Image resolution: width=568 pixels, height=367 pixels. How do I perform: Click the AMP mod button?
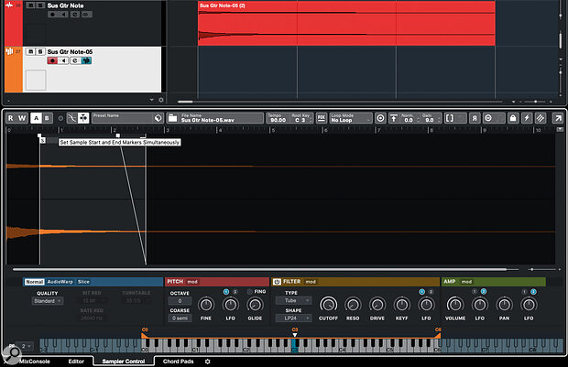coord(466,282)
